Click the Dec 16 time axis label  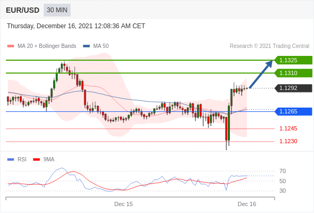[x=247, y=204]
